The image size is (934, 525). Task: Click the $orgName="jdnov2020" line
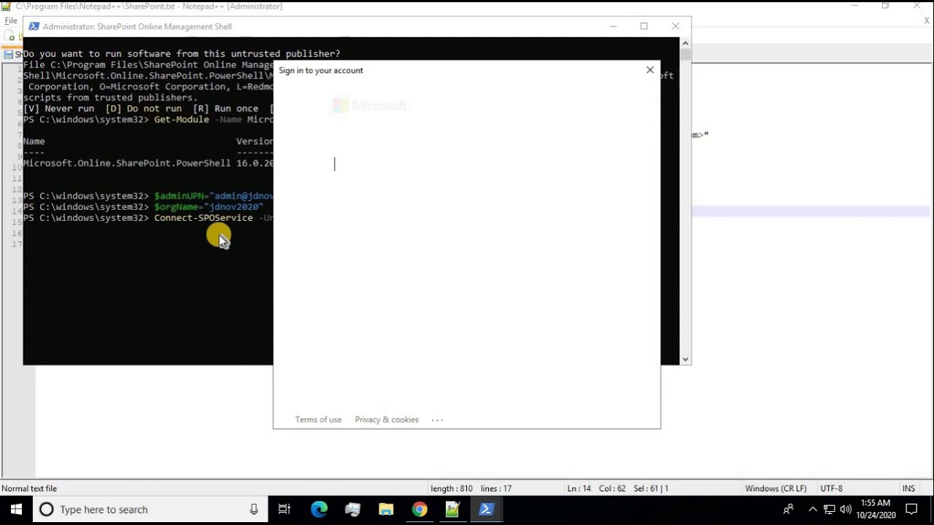click(209, 207)
